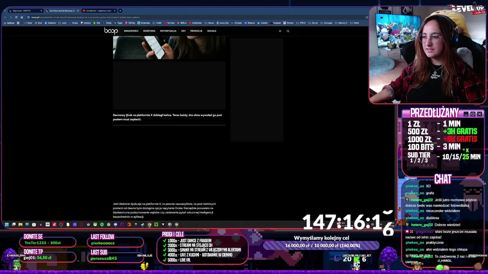
Task: Open the Twitter bookmark
Action: click(107, 23)
